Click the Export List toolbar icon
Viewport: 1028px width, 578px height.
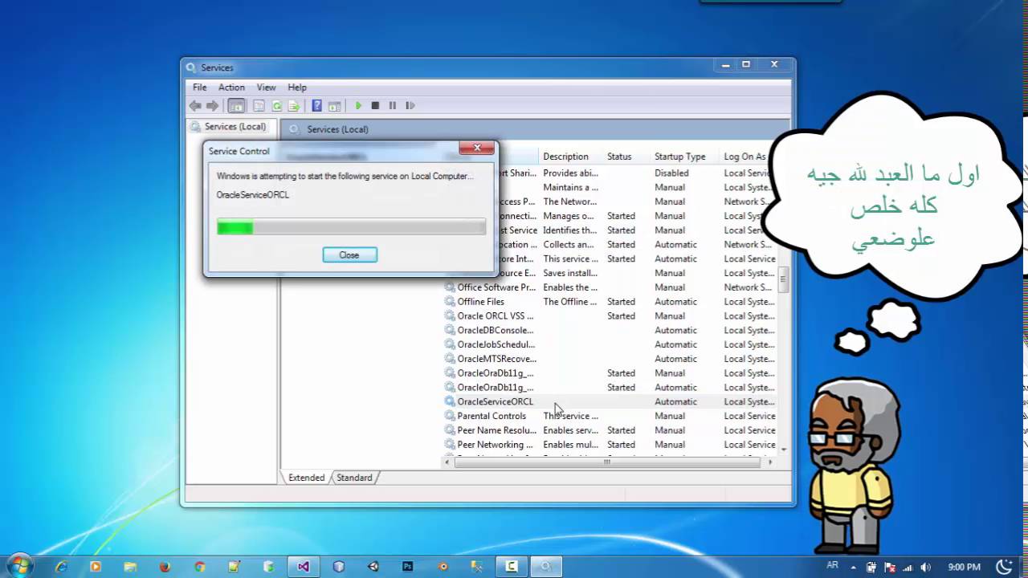294,105
